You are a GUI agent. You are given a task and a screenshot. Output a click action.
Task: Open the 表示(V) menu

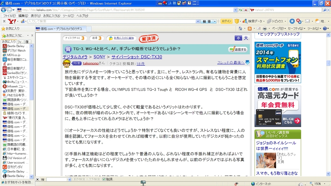[x=36, y=15]
